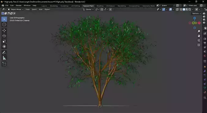
Task: Switch to Material Preview shading
Action: pos(187,9)
